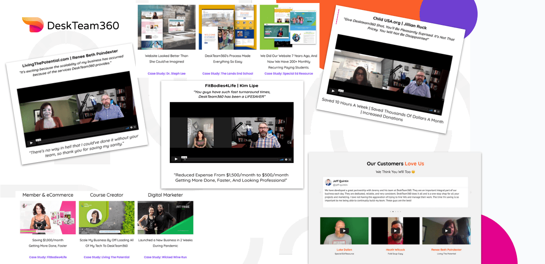Click 'DeskTeam360's Process Made Everything So Easy' text
The width and height of the screenshot is (545, 264).
coord(227,59)
